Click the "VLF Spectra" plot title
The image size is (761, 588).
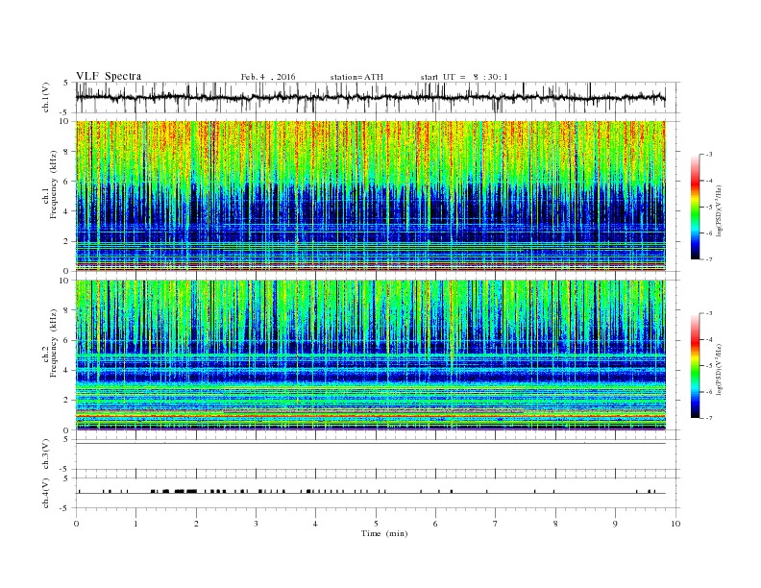(109, 76)
